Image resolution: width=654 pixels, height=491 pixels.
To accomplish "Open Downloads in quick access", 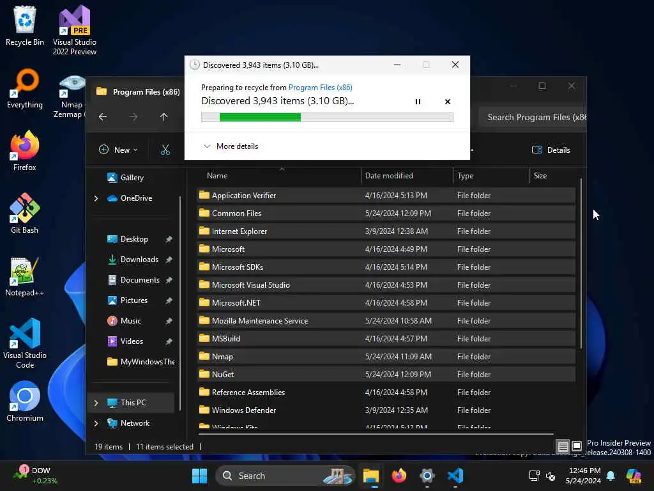I will point(133,260).
